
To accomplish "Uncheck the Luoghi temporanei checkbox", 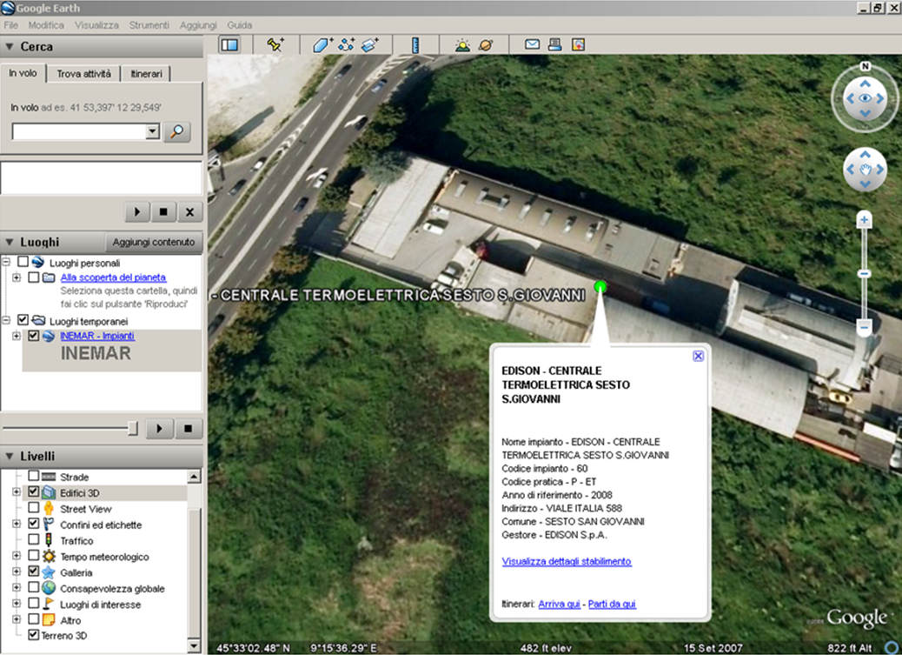I will point(23,320).
